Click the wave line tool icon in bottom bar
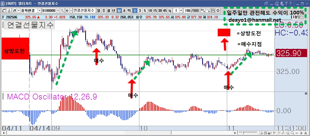Viewport: 310px width, 136px height. point(279,133)
